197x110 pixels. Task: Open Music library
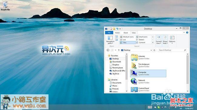[x=113, y=86]
